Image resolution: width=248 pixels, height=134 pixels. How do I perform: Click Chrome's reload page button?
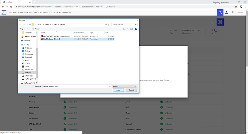[11, 7]
